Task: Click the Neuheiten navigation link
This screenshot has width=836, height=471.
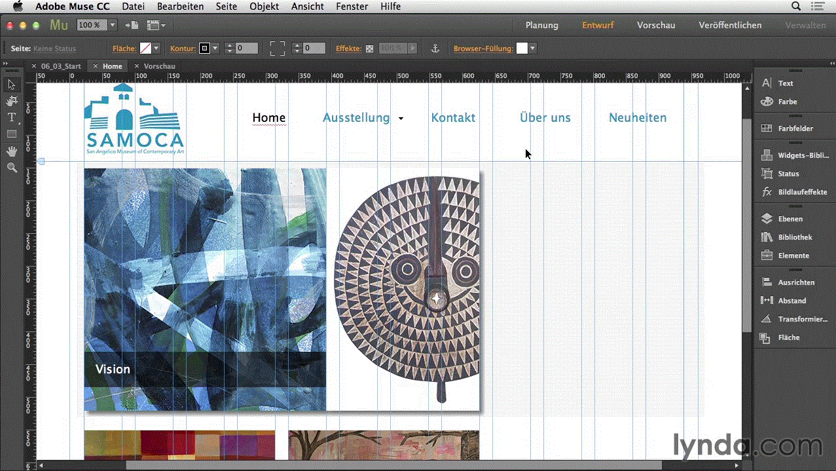Action: pyautogui.click(x=638, y=118)
